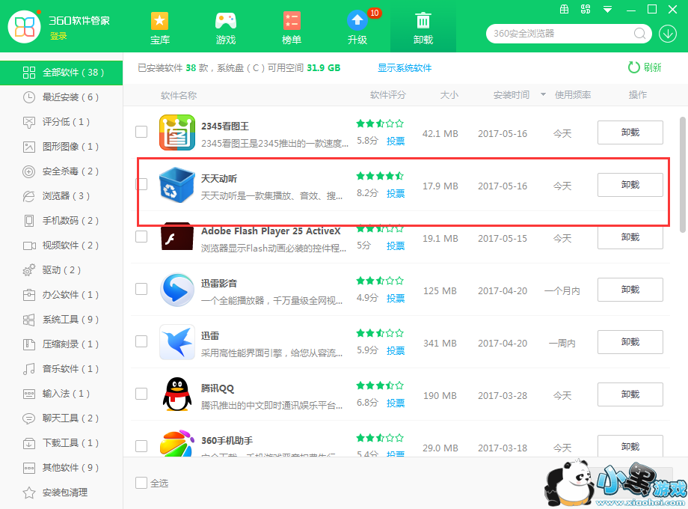
Task: Open the skin icon in title bar
Action: click(586, 9)
